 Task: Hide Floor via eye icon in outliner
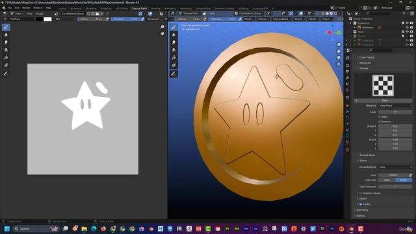point(408,32)
